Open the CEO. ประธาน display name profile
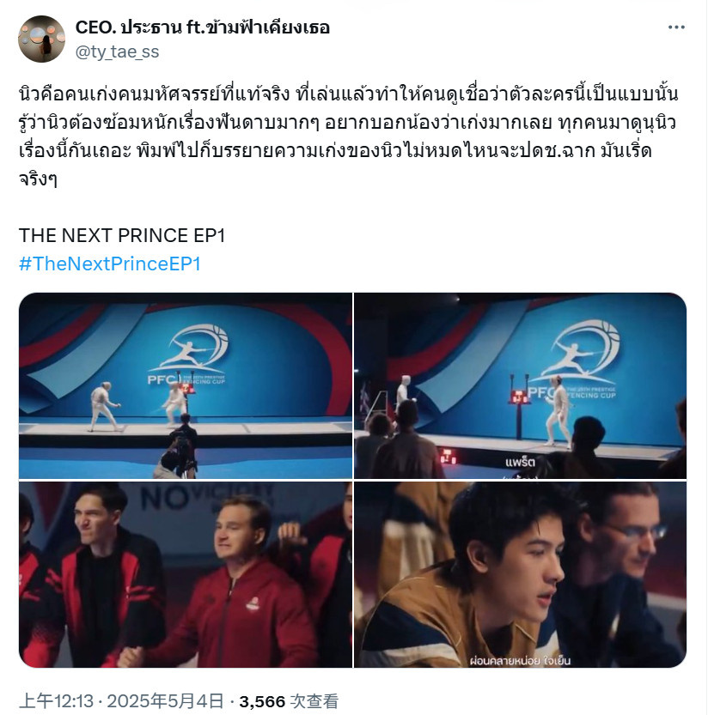This screenshot has width=708, height=715. tap(203, 27)
